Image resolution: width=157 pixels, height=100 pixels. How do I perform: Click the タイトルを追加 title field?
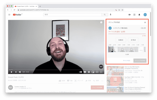(127, 32)
